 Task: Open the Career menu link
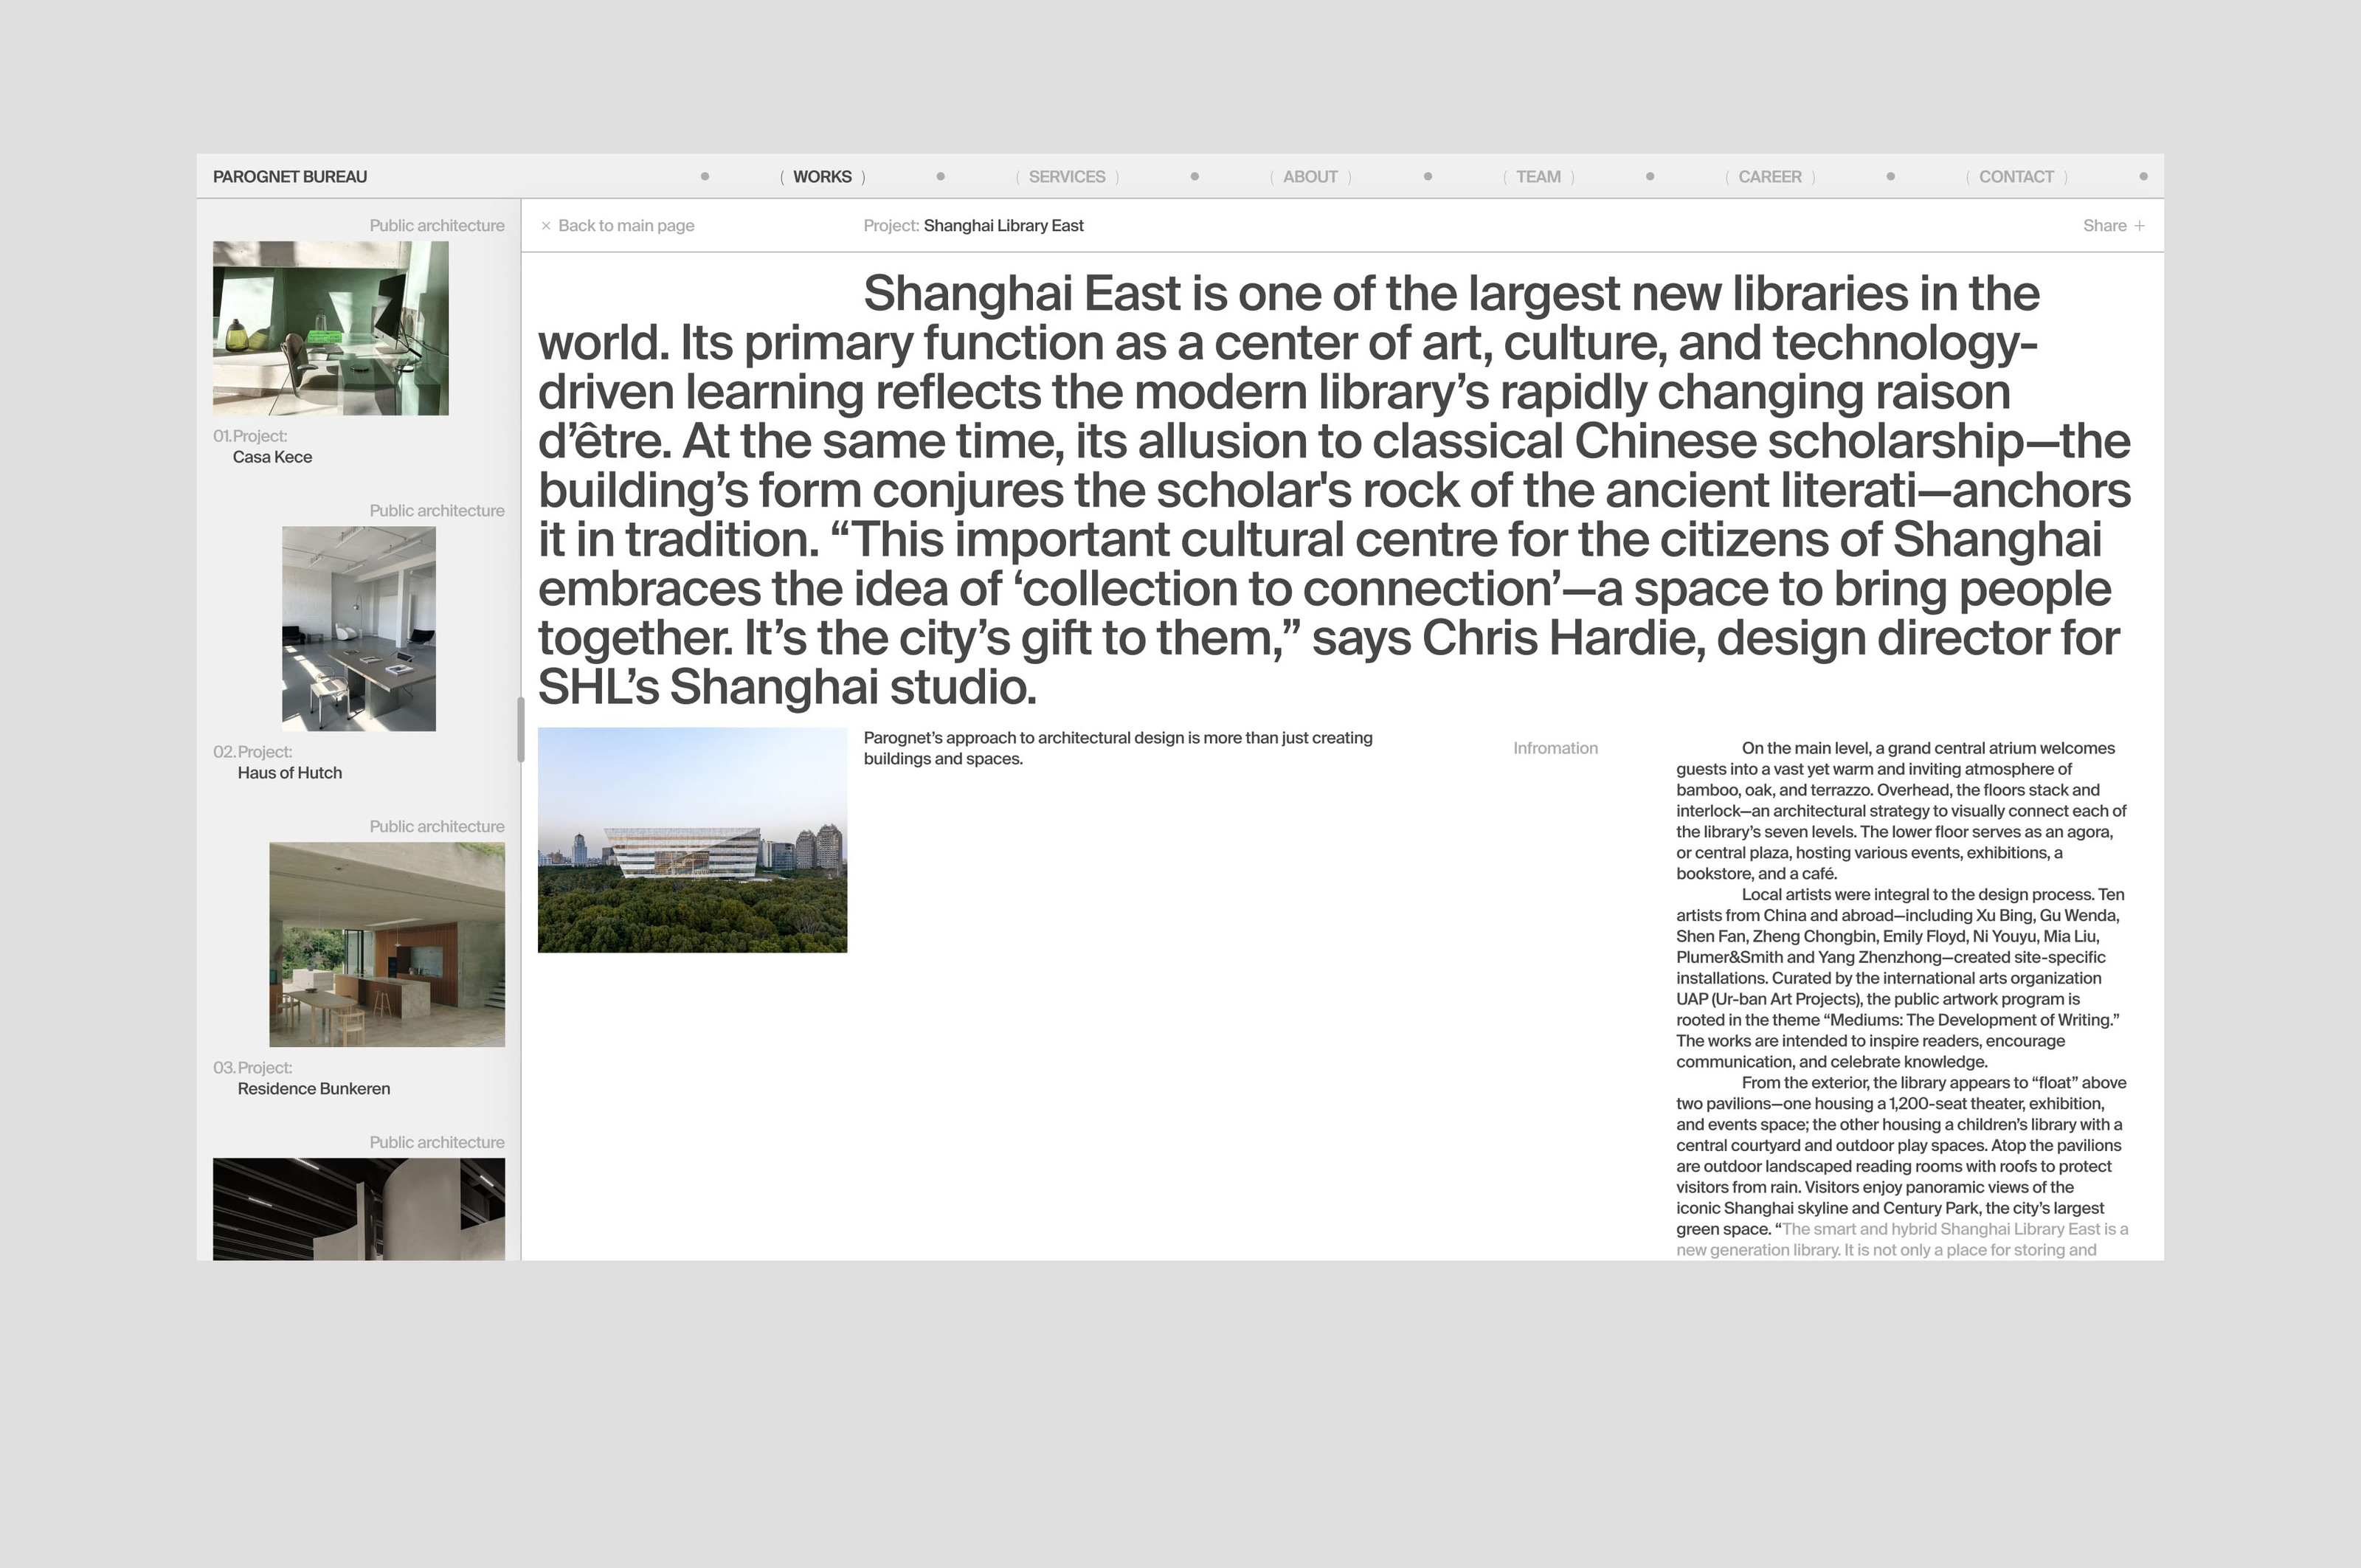1769,177
